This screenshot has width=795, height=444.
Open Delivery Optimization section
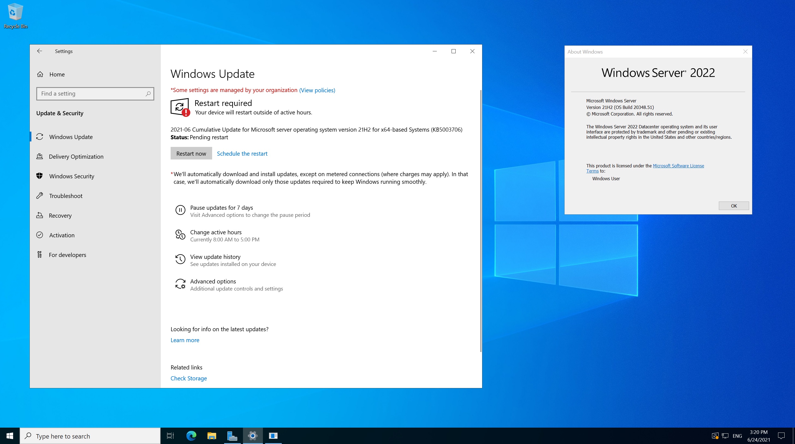(95, 156)
